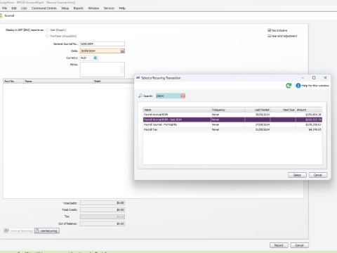Open Help for this window
This screenshot has width=337, height=253.
312,86
